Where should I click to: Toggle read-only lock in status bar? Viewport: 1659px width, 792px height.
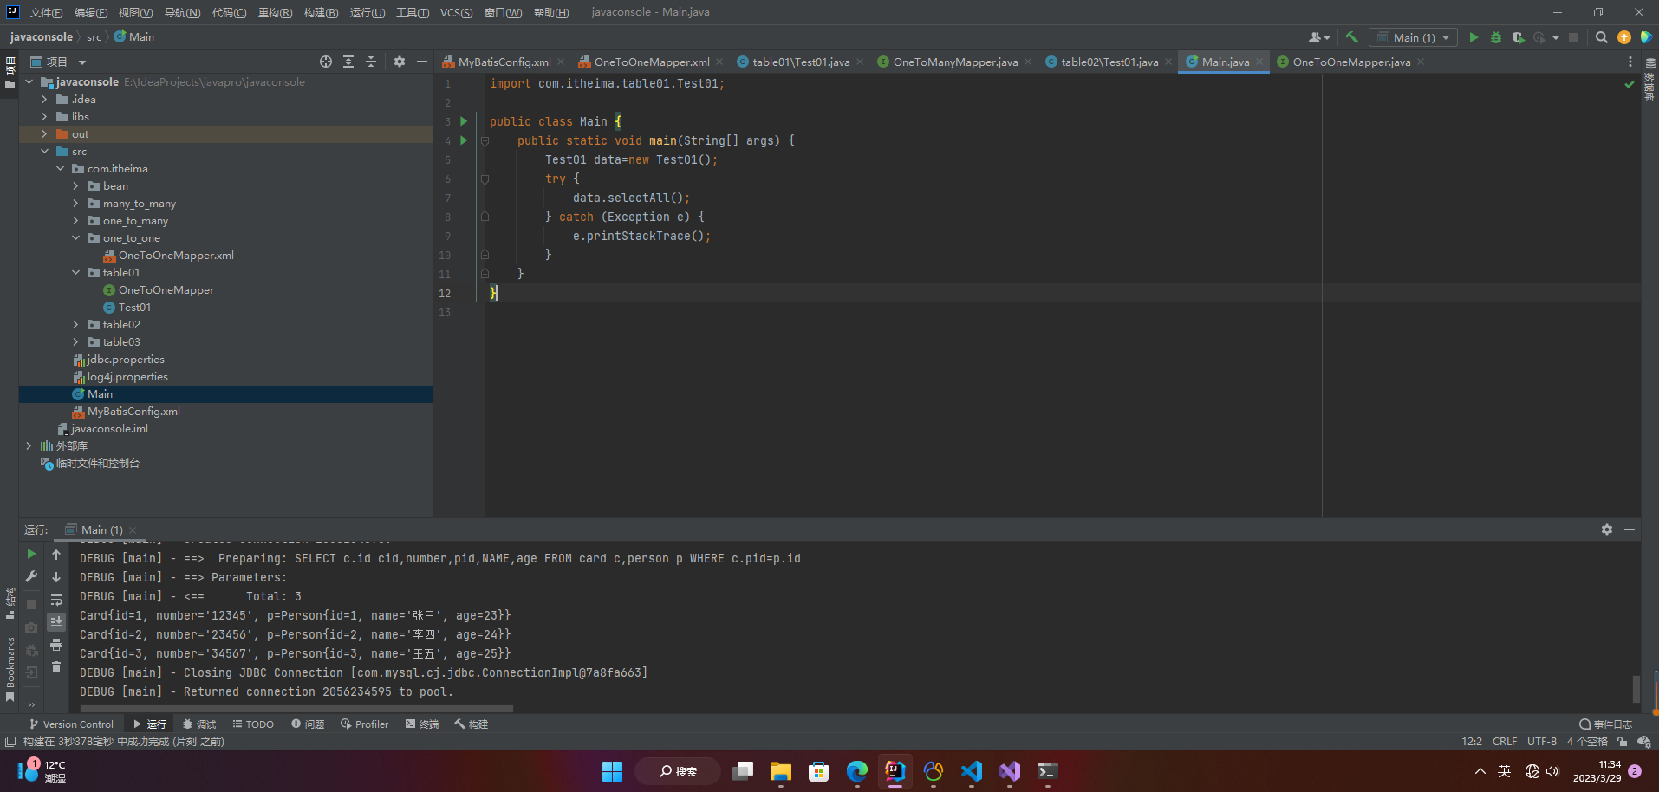point(1622,742)
